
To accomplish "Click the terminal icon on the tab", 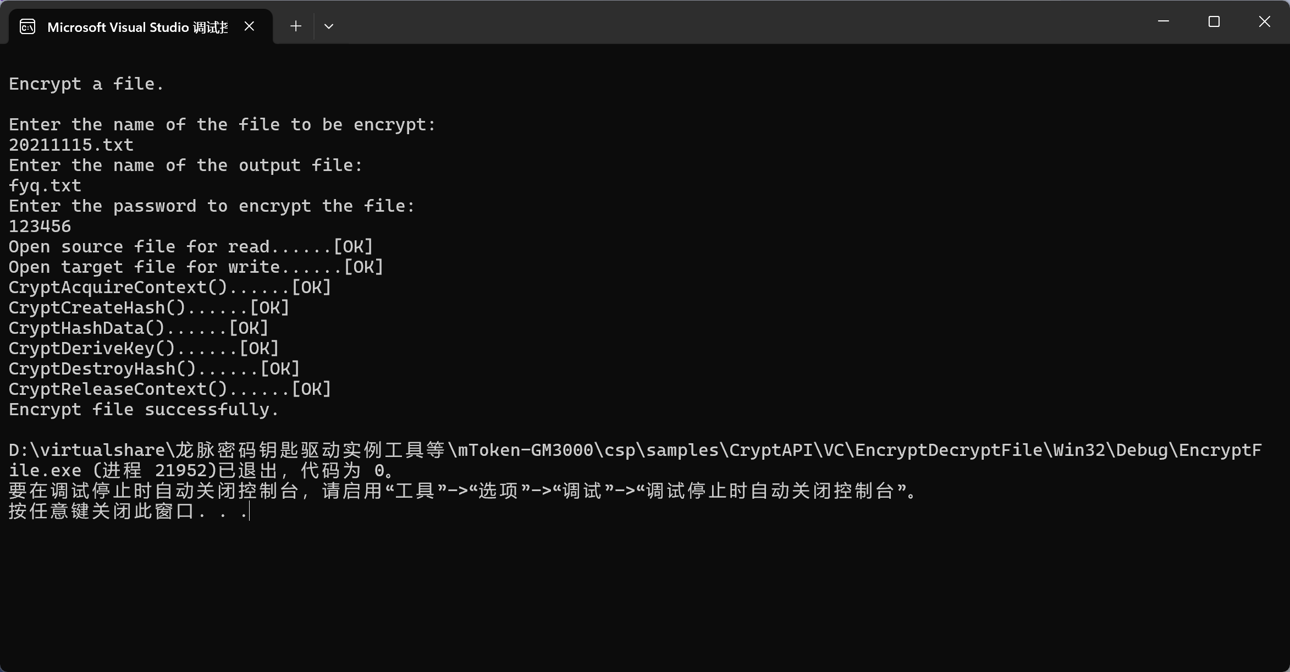I will pos(27,26).
